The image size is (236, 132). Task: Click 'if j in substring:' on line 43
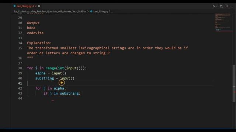pyautogui.click(x=62, y=93)
